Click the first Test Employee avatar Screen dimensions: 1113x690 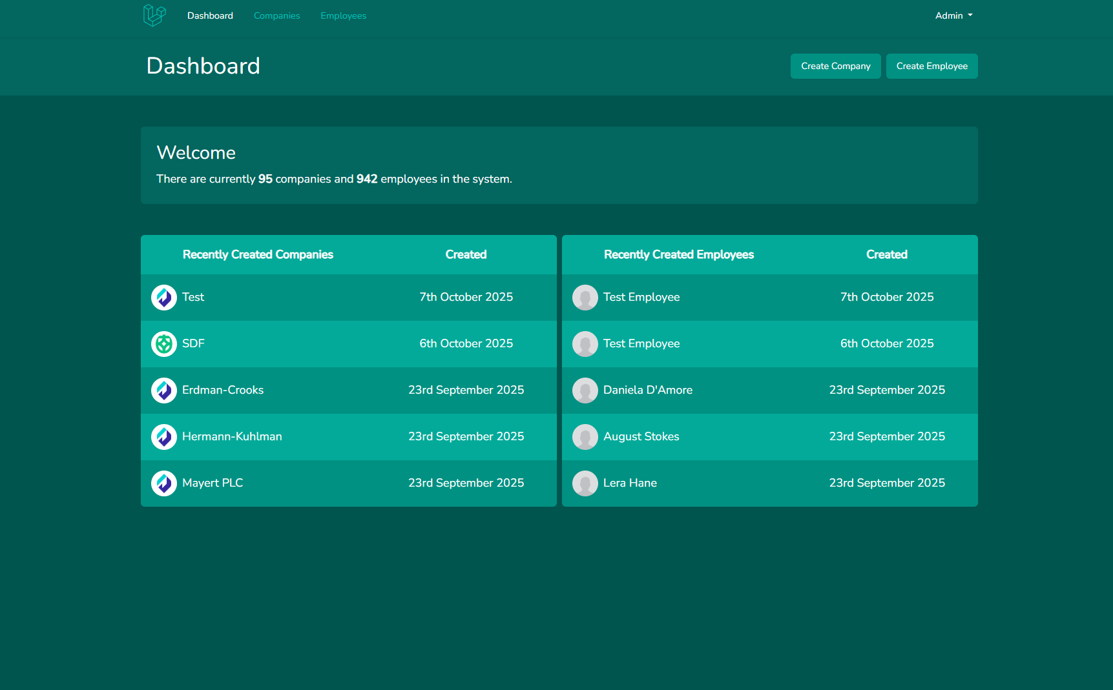pos(585,298)
